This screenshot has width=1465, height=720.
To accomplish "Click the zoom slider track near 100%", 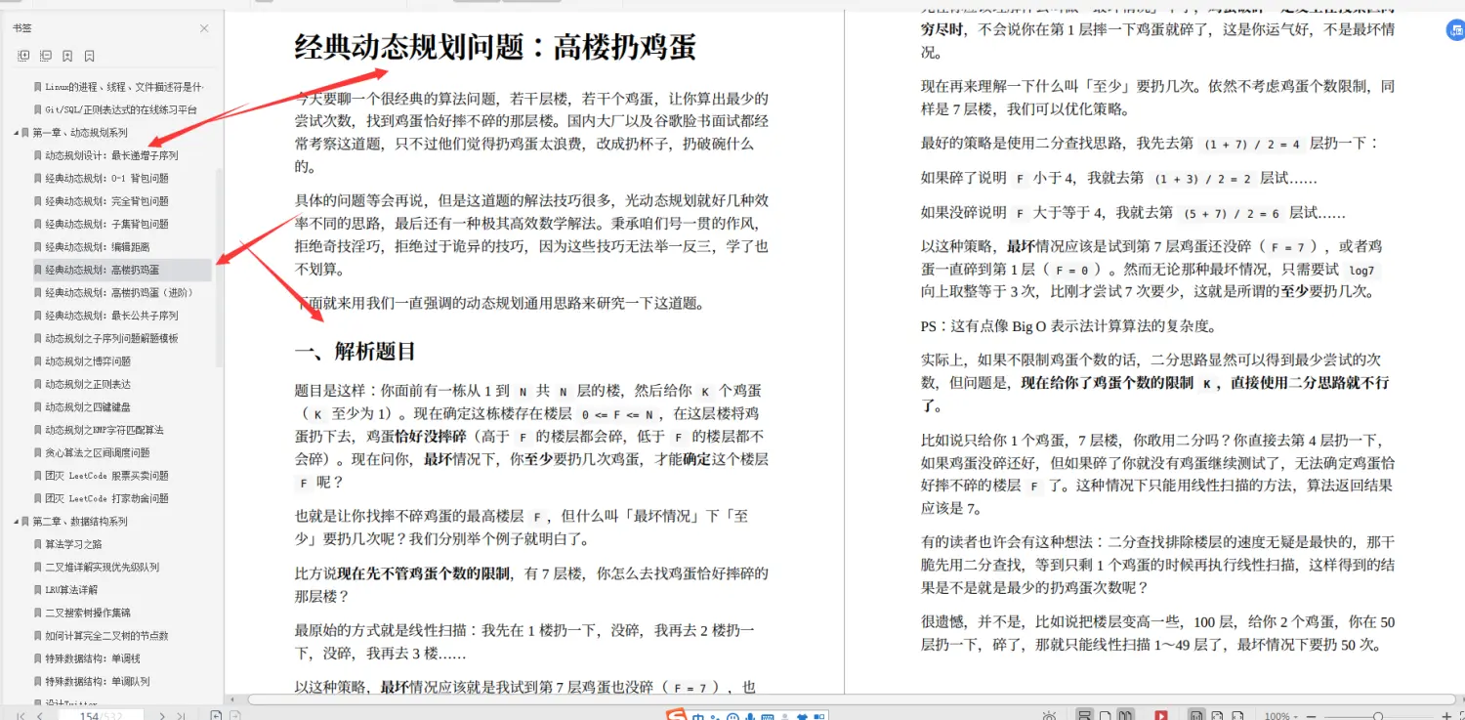I will pos(1380,714).
